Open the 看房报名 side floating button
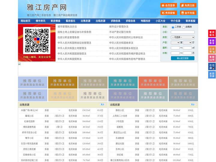This screenshot has height=162, width=216. 212,34
